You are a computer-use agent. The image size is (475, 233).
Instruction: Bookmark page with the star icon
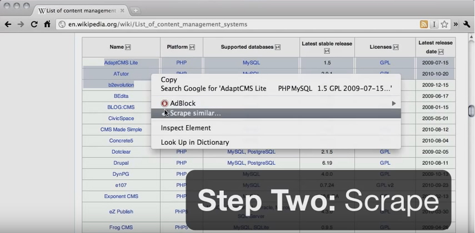pos(444,24)
